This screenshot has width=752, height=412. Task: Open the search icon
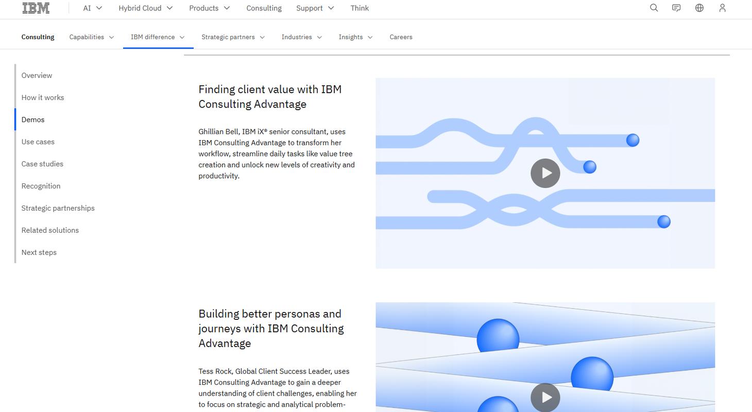tap(654, 8)
